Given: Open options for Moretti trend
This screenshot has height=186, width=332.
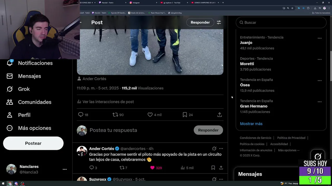Looking at the screenshot, I should [320, 59].
